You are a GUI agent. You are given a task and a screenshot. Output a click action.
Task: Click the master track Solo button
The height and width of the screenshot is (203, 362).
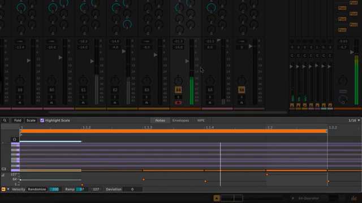(343, 91)
